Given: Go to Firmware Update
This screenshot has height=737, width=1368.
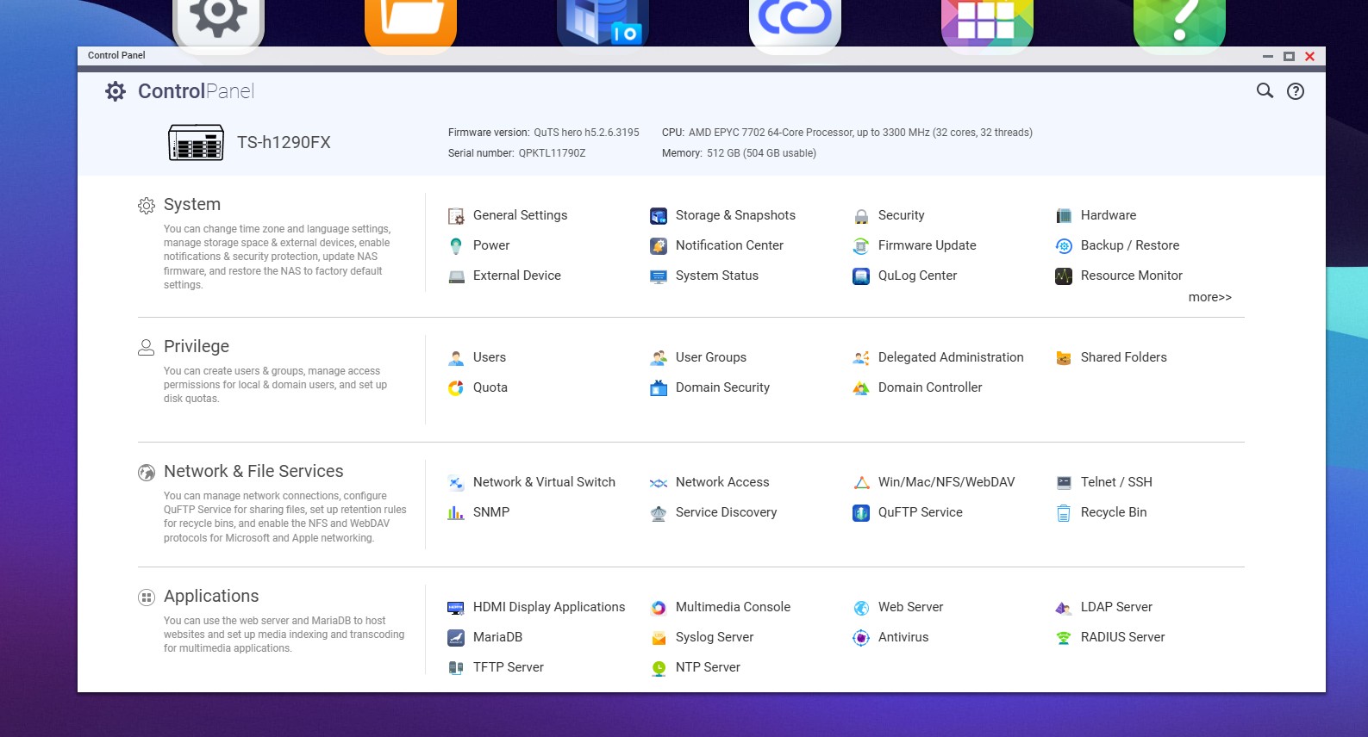Looking at the screenshot, I should tap(927, 245).
